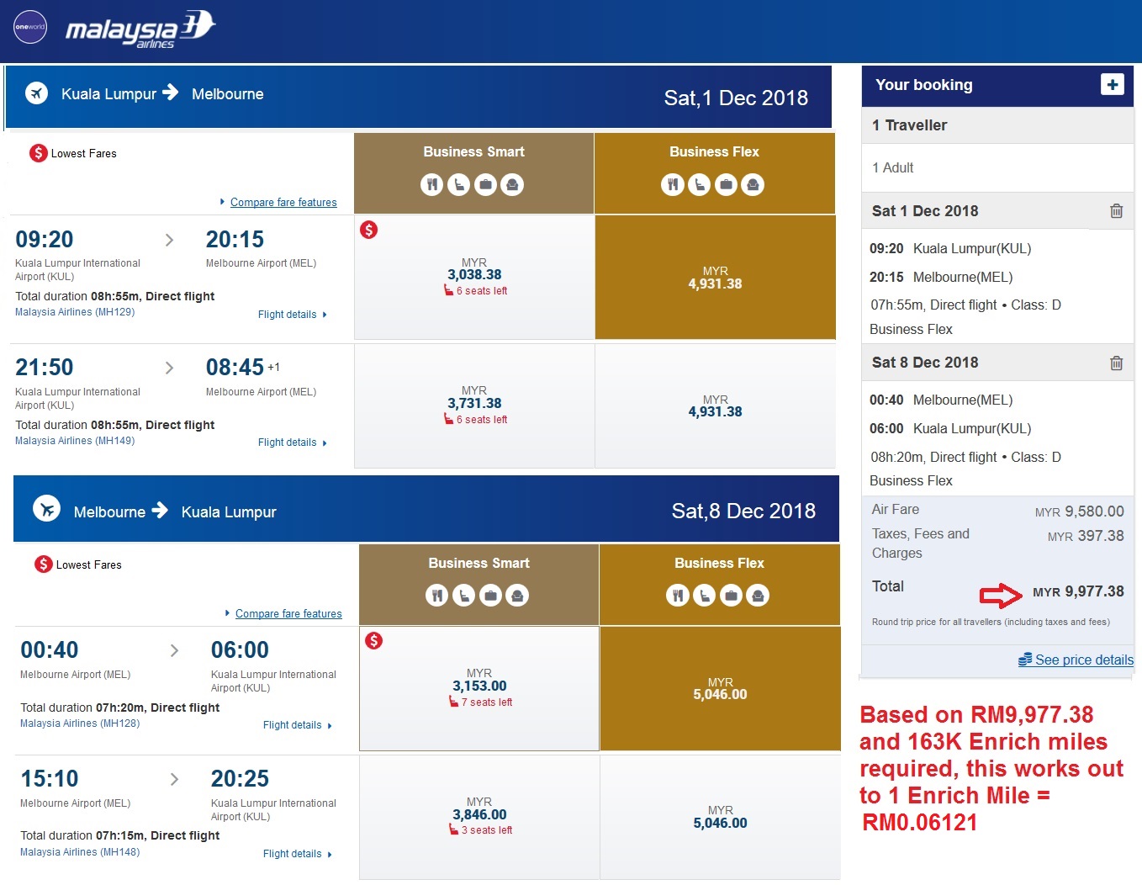1142x885 pixels.
Task: Click the See price details coins icon
Action: (x=1025, y=660)
